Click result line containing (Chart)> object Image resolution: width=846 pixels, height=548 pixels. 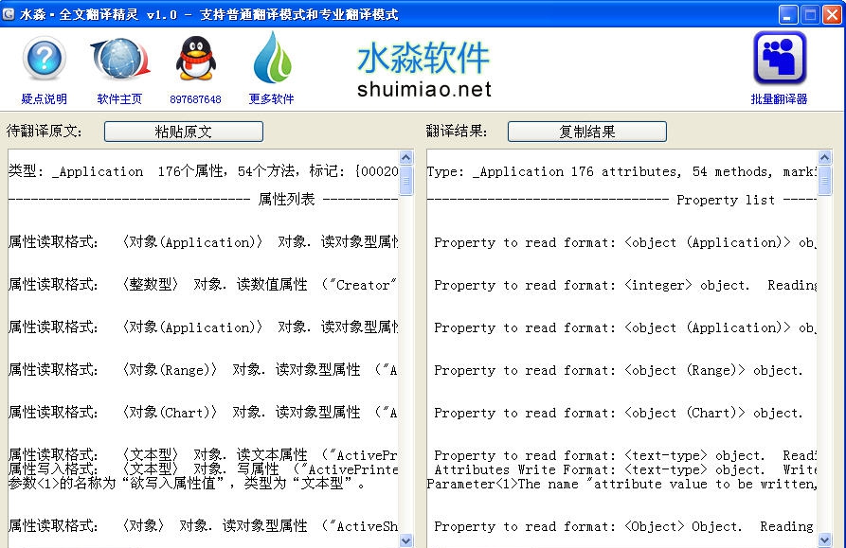[619, 413]
